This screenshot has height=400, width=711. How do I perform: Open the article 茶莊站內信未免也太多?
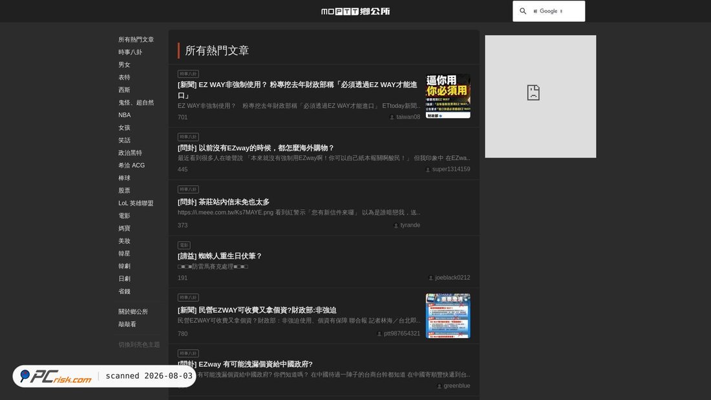[224, 202]
